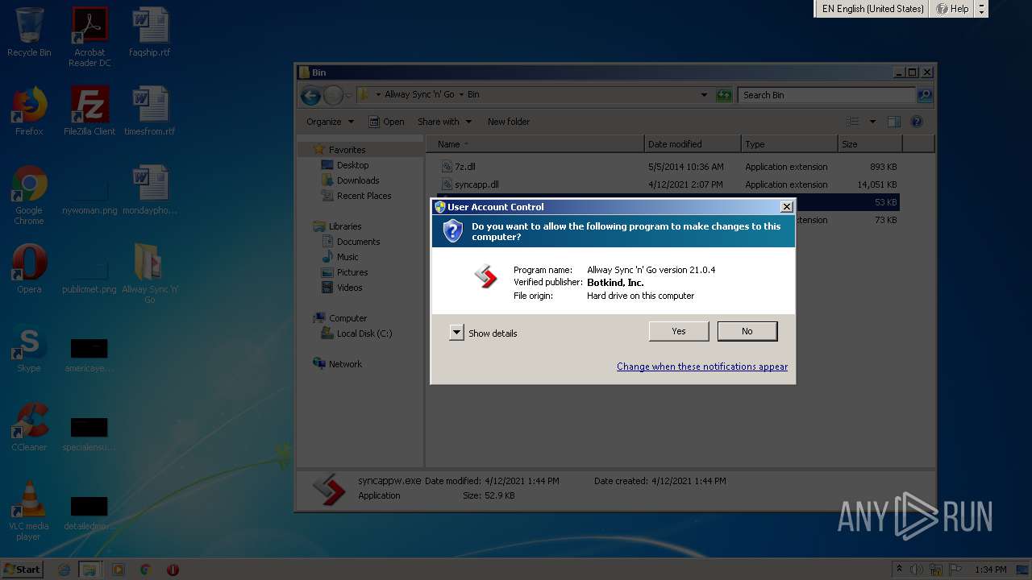This screenshot has width=1032, height=580.
Task: Click Yes in User Account Control dialog
Action: coord(679,331)
